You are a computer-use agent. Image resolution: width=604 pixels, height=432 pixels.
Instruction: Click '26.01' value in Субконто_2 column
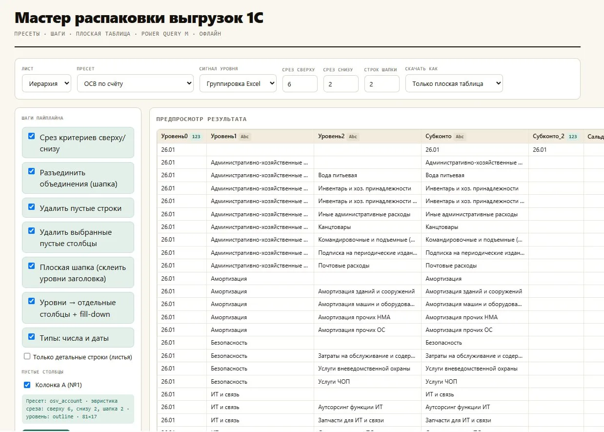tap(556, 150)
